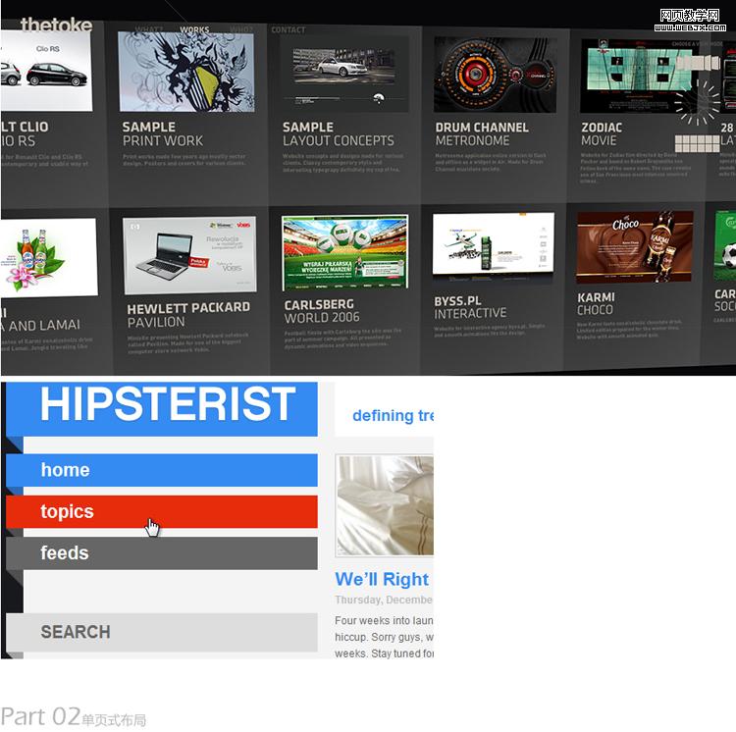Open the WORKS menu item
736x732 pixels.
(194, 30)
